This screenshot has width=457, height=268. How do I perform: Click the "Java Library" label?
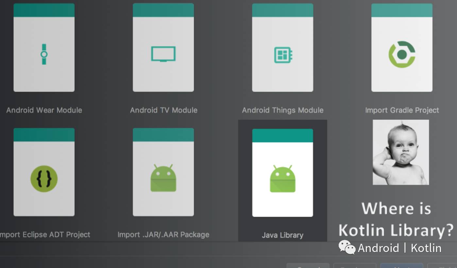283,235
